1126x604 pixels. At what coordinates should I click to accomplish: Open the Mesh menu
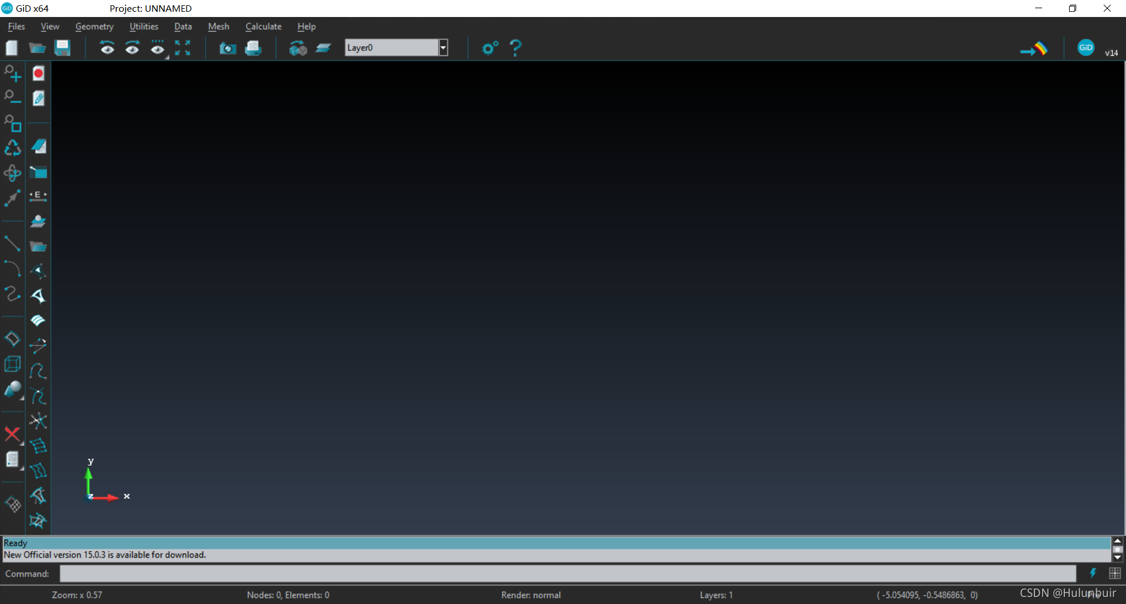[219, 26]
